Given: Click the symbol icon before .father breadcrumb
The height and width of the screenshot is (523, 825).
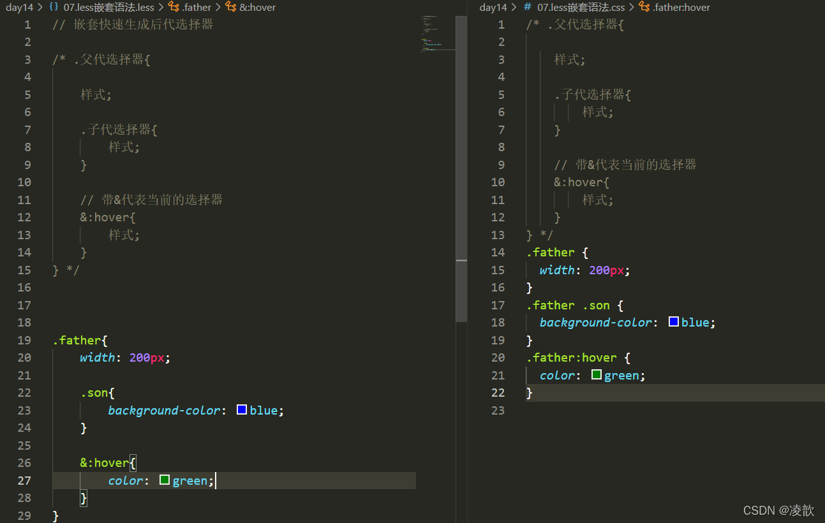Looking at the screenshot, I should pos(174,7).
